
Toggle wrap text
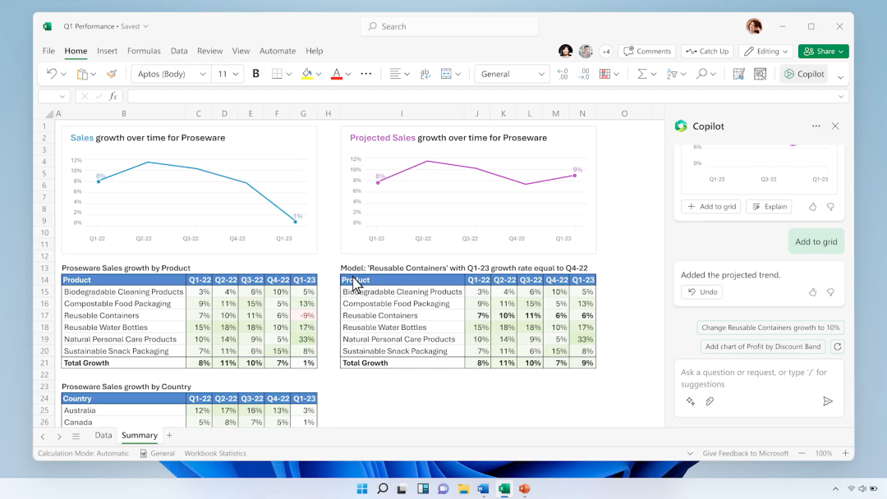pos(425,74)
